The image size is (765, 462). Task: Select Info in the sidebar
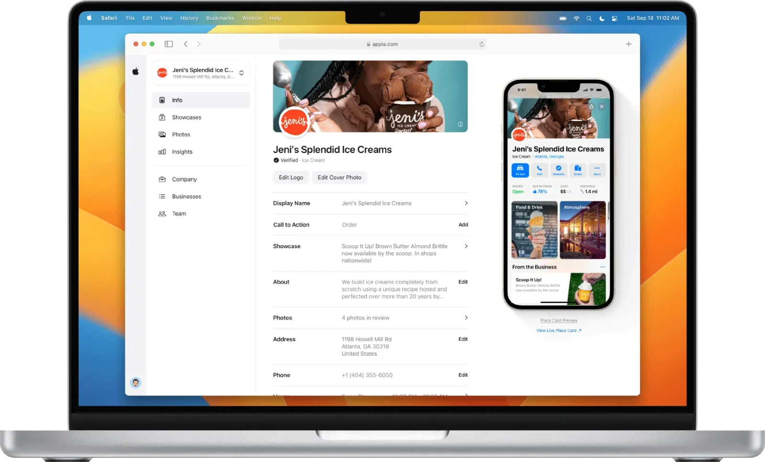(201, 100)
